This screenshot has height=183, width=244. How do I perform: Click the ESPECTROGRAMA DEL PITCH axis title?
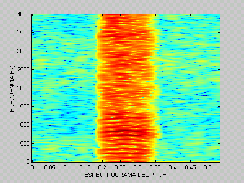point(125,175)
